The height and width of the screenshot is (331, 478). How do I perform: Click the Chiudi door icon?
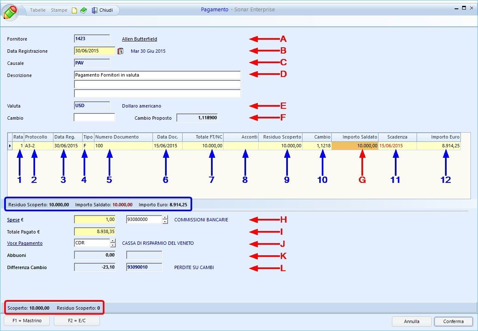pos(94,10)
